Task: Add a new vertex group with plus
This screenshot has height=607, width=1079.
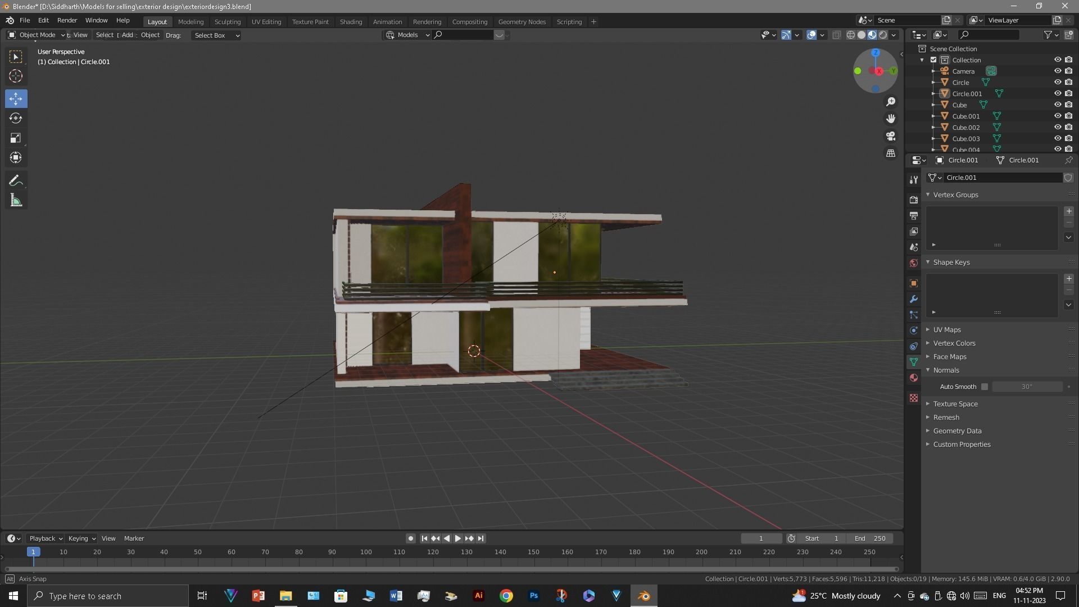Action: click(1069, 211)
